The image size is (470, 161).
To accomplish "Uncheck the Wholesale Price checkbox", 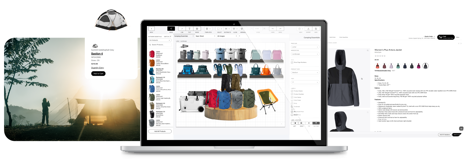I will click(292, 112).
